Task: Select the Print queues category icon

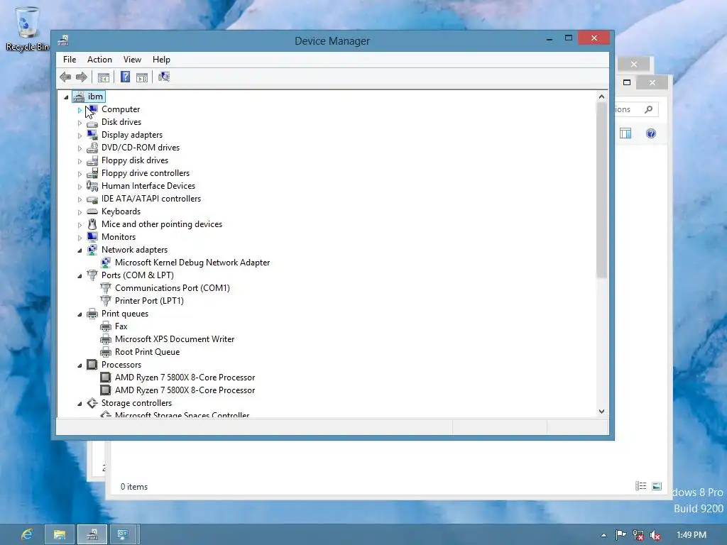Action: (92, 314)
